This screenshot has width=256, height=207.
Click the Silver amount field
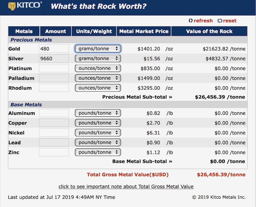54,59
